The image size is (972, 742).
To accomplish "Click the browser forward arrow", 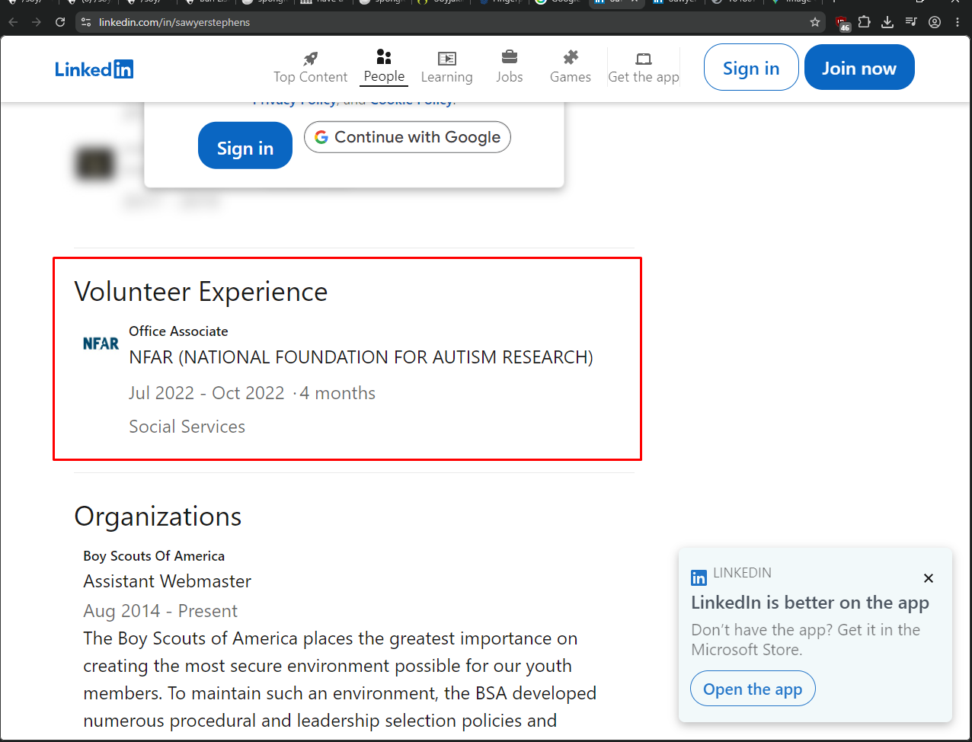I will (x=37, y=22).
